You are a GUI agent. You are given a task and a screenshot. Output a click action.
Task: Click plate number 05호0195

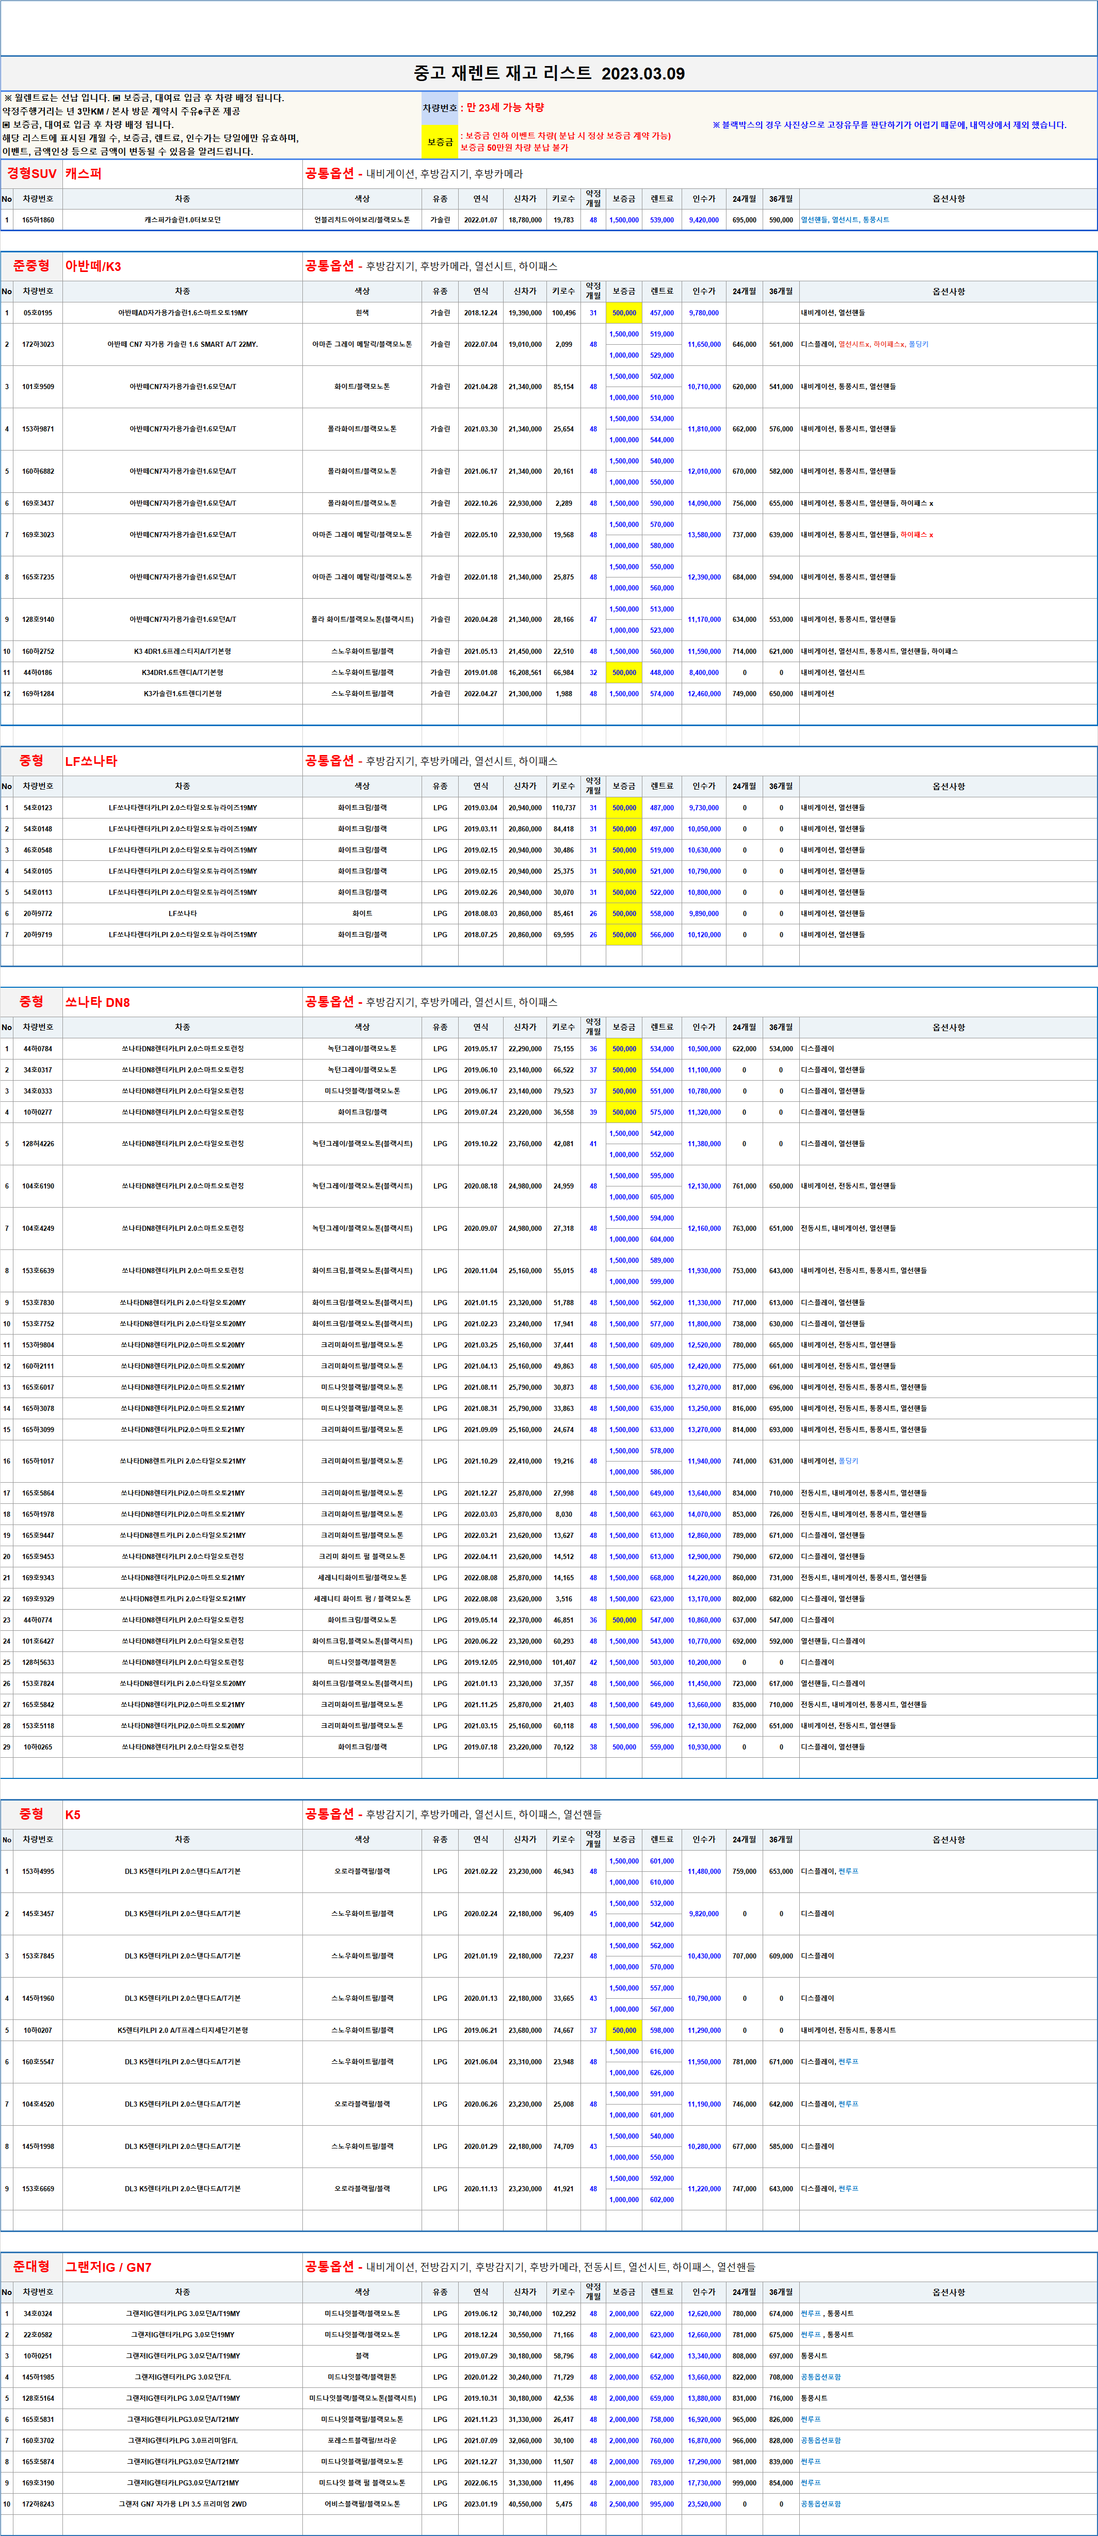tap(38, 313)
